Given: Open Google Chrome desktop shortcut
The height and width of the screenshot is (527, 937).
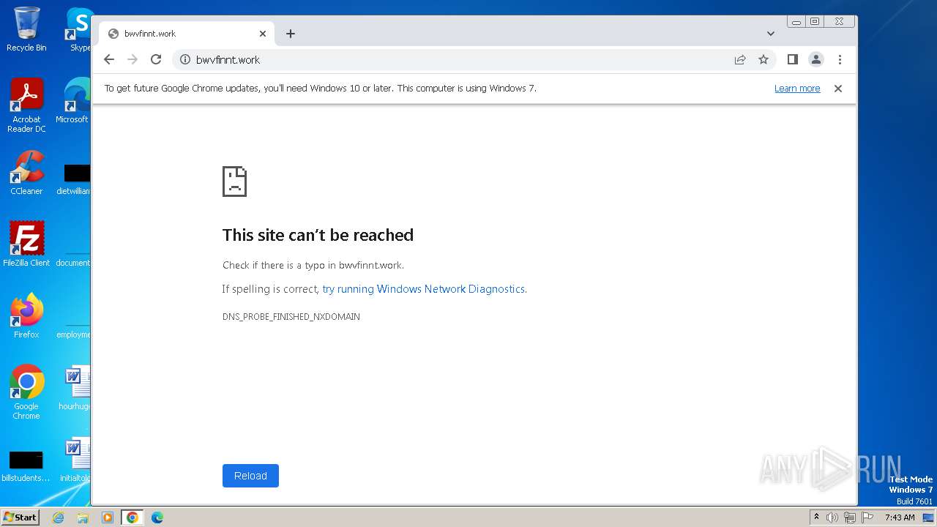Looking at the screenshot, I should 26,392.
